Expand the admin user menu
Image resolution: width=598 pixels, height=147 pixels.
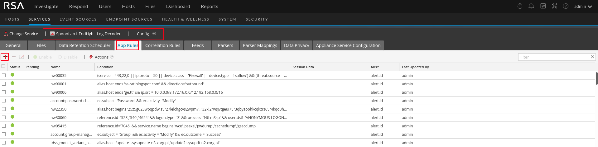coord(583,6)
